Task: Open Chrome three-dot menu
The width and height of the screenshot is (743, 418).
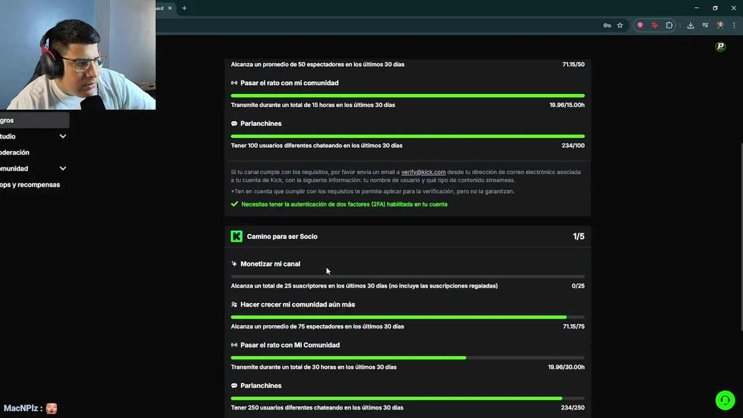Action: coord(734,26)
